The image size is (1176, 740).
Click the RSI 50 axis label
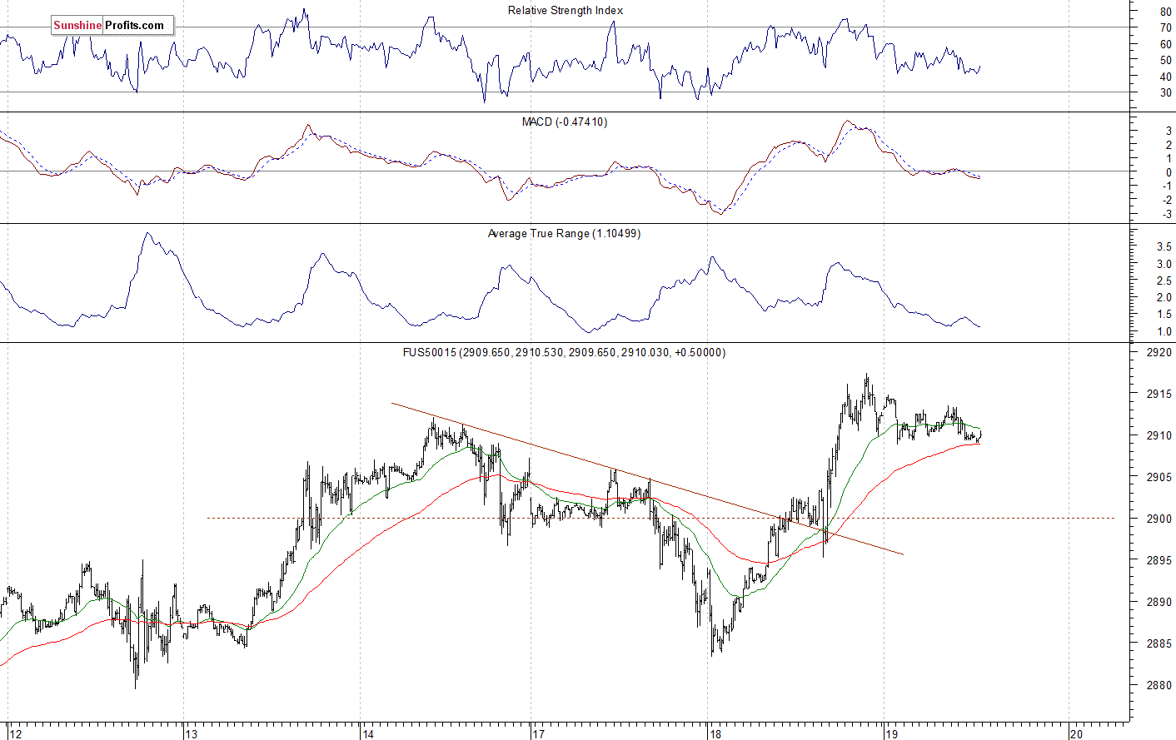pyautogui.click(x=1165, y=61)
